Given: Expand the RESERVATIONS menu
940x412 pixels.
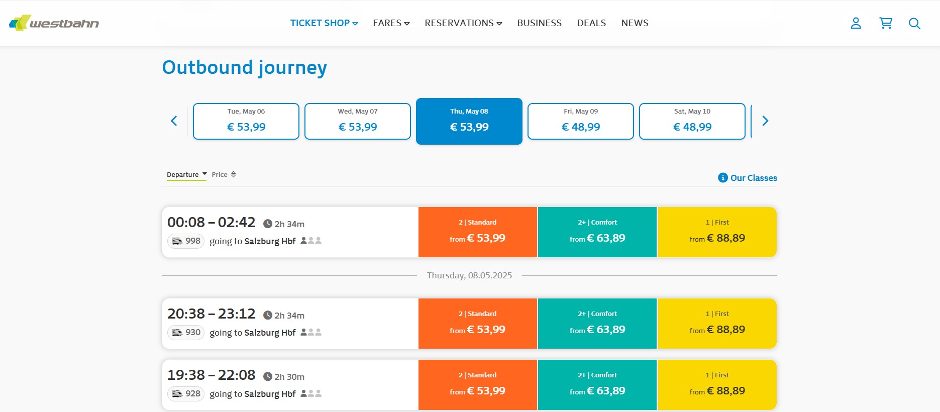Looking at the screenshot, I should pyautogui.click(x=463, y=23).
